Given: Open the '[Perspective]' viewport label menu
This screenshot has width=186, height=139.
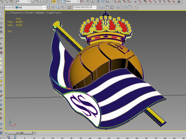Looking at the screenshot, I should (17, 13).
